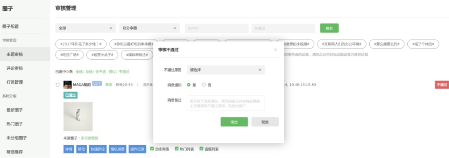Select topic tag #喵了个咪的#

click(423, 44)
